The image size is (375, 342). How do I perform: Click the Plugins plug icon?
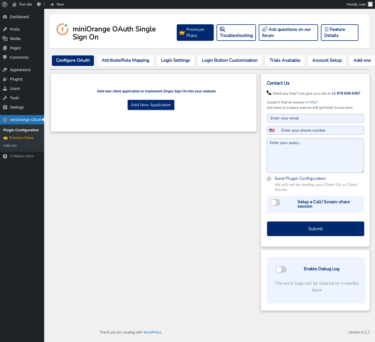pyautogui.click(x=5, y=79)
